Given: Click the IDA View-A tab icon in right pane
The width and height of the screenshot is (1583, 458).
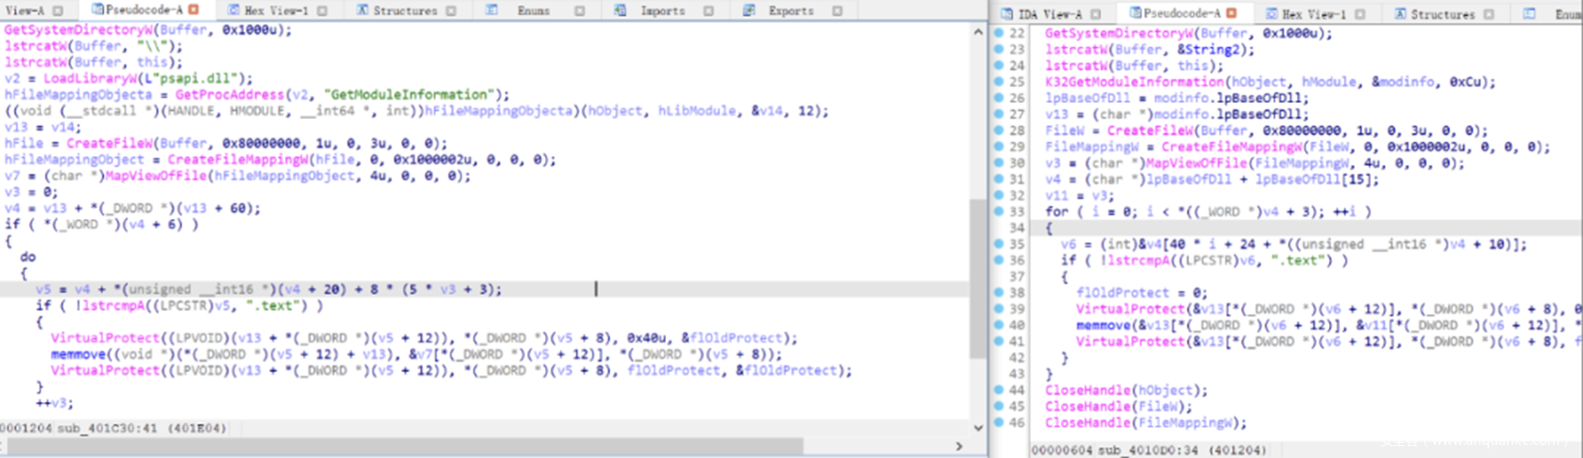Looking at the screenshot, I should click(x=1006, y=14).
